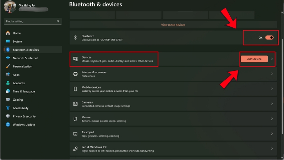Click the Privacy & security shield icon
Screen dimensions: 284x160
[x=8, y=116]
